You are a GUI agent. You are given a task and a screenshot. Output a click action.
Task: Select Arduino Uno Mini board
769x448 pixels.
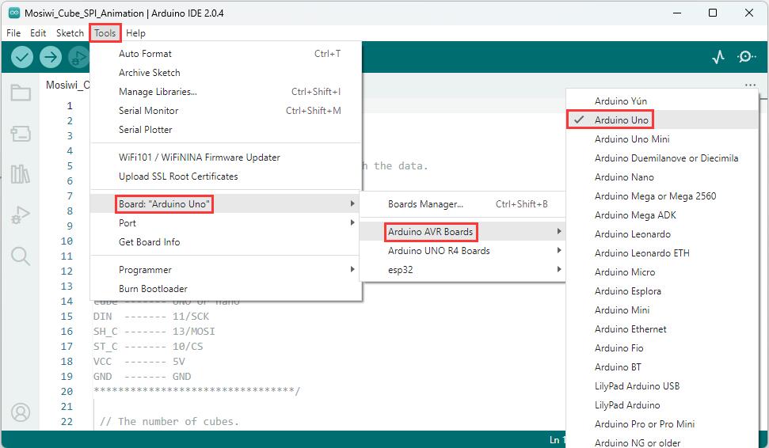(x=662, y=139)
